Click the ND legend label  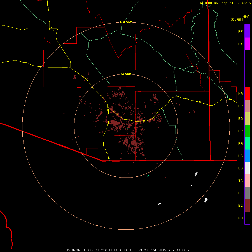click(240, 218)
